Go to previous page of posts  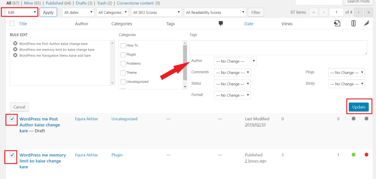pos(324,12)
